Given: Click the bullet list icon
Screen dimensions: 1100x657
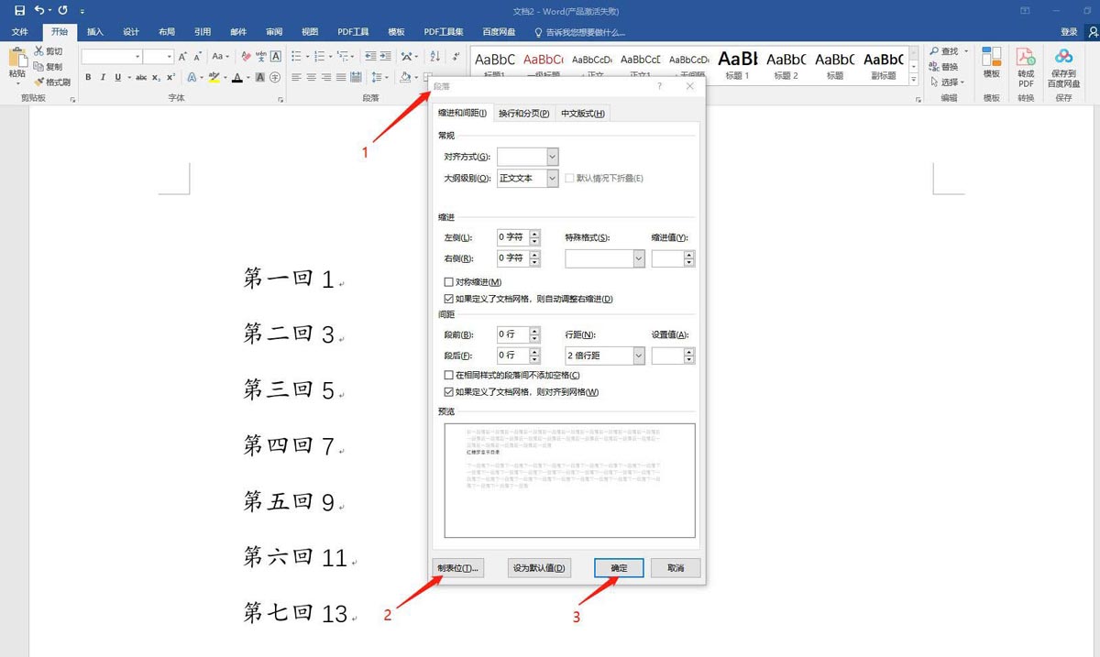Looking at the screenshot, I should click(x=297, y=57).
